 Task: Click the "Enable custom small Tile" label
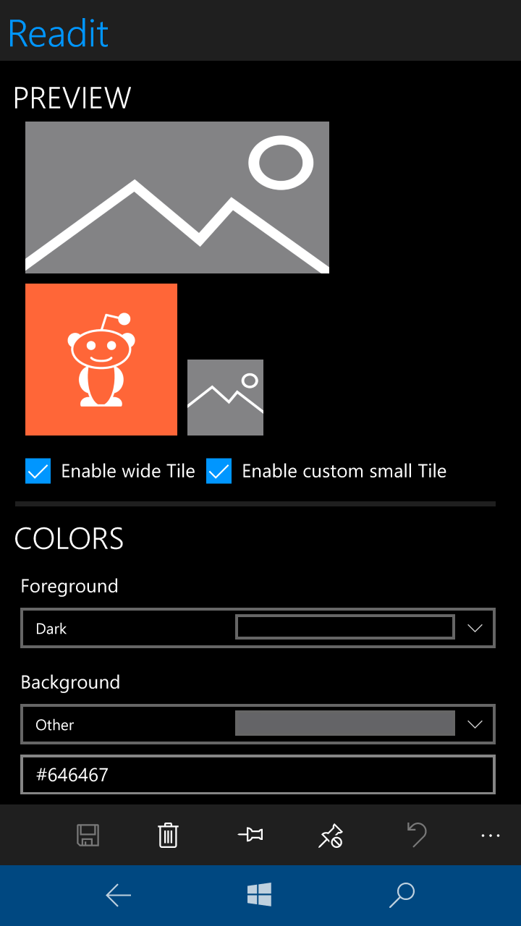pos(344,471)
